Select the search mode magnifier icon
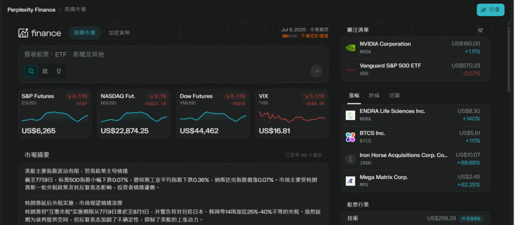Viewport: 515px width, 225px height. pos(31,71)
